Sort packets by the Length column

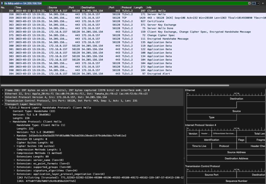[x=139, y=7]
